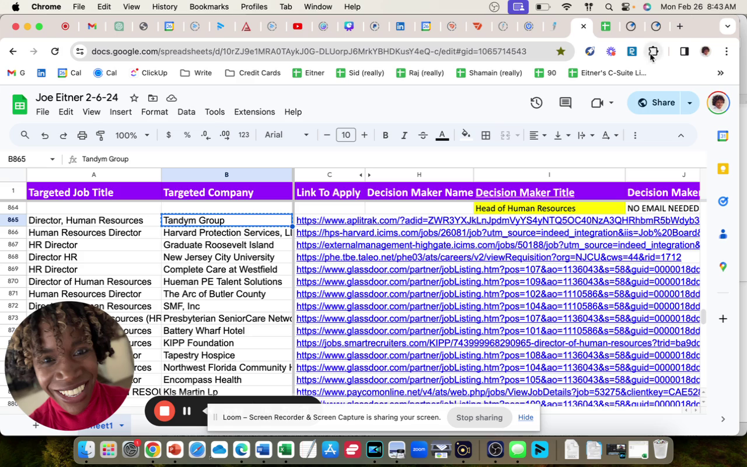The width and height of the screenshot is (747, 467).
Task: Open the Extensions menu
Action: pyautogui.click(x=254, y=112)
